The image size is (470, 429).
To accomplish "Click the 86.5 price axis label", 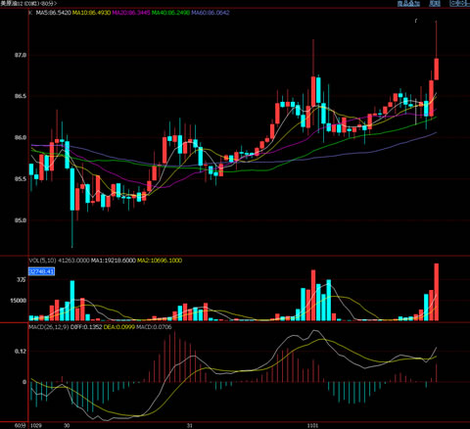I will point(20,96).
